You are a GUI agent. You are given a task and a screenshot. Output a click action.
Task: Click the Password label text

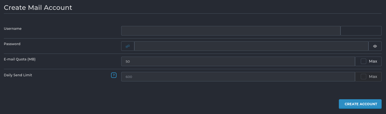click(12, 44)
